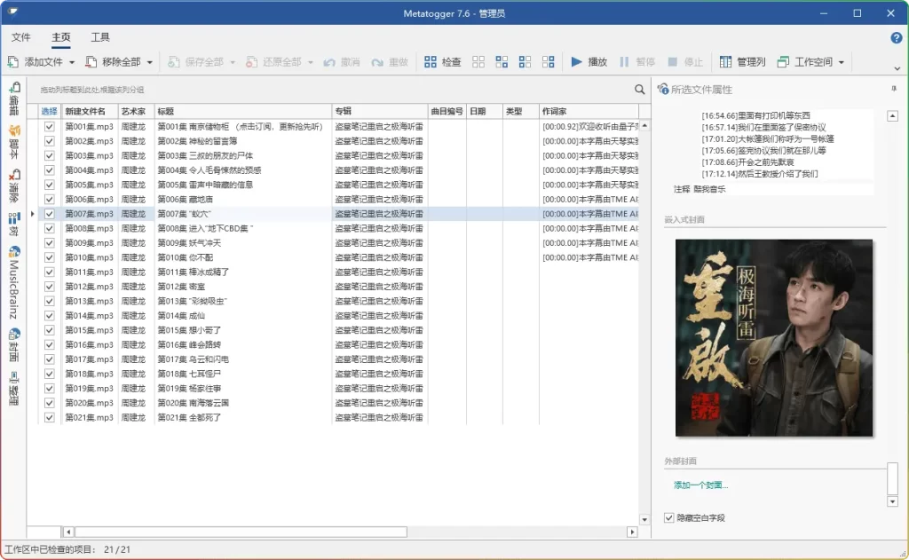Sort by the 新建文件名 column header
The image size is (909, 560).
pos(90,111)
